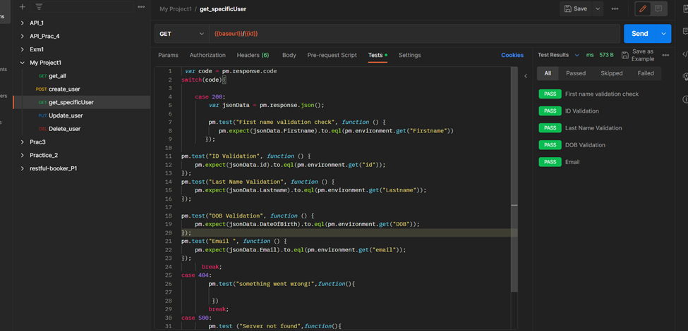Open the Body tab

(x=289, y=55)
